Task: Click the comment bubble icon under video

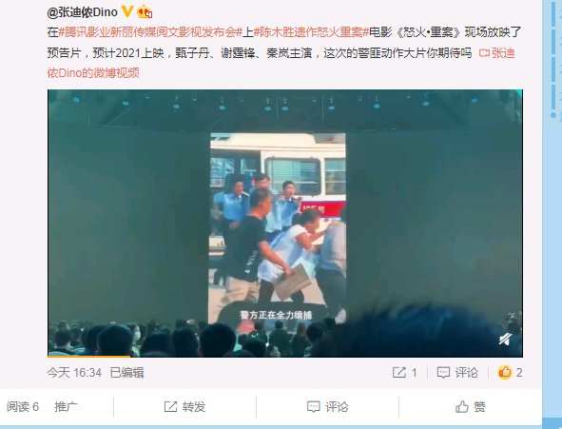Action: pos(443,372)
